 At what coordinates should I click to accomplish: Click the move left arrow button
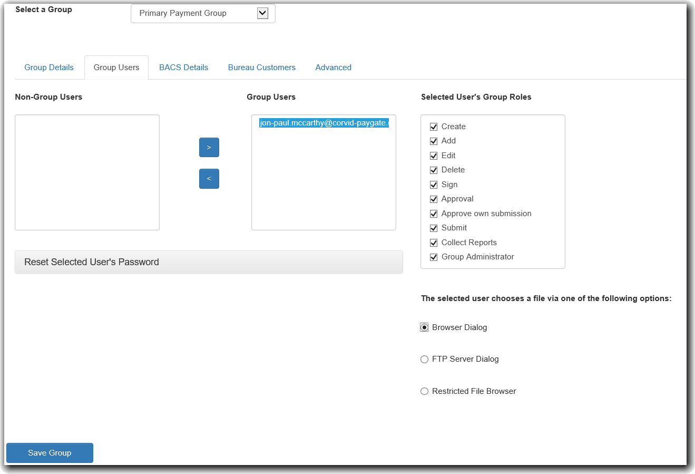pyautogui.click(x=209, y=179)
